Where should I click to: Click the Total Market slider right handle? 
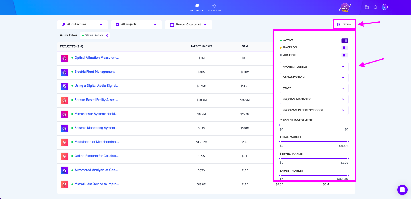click(x=348, y=142)
